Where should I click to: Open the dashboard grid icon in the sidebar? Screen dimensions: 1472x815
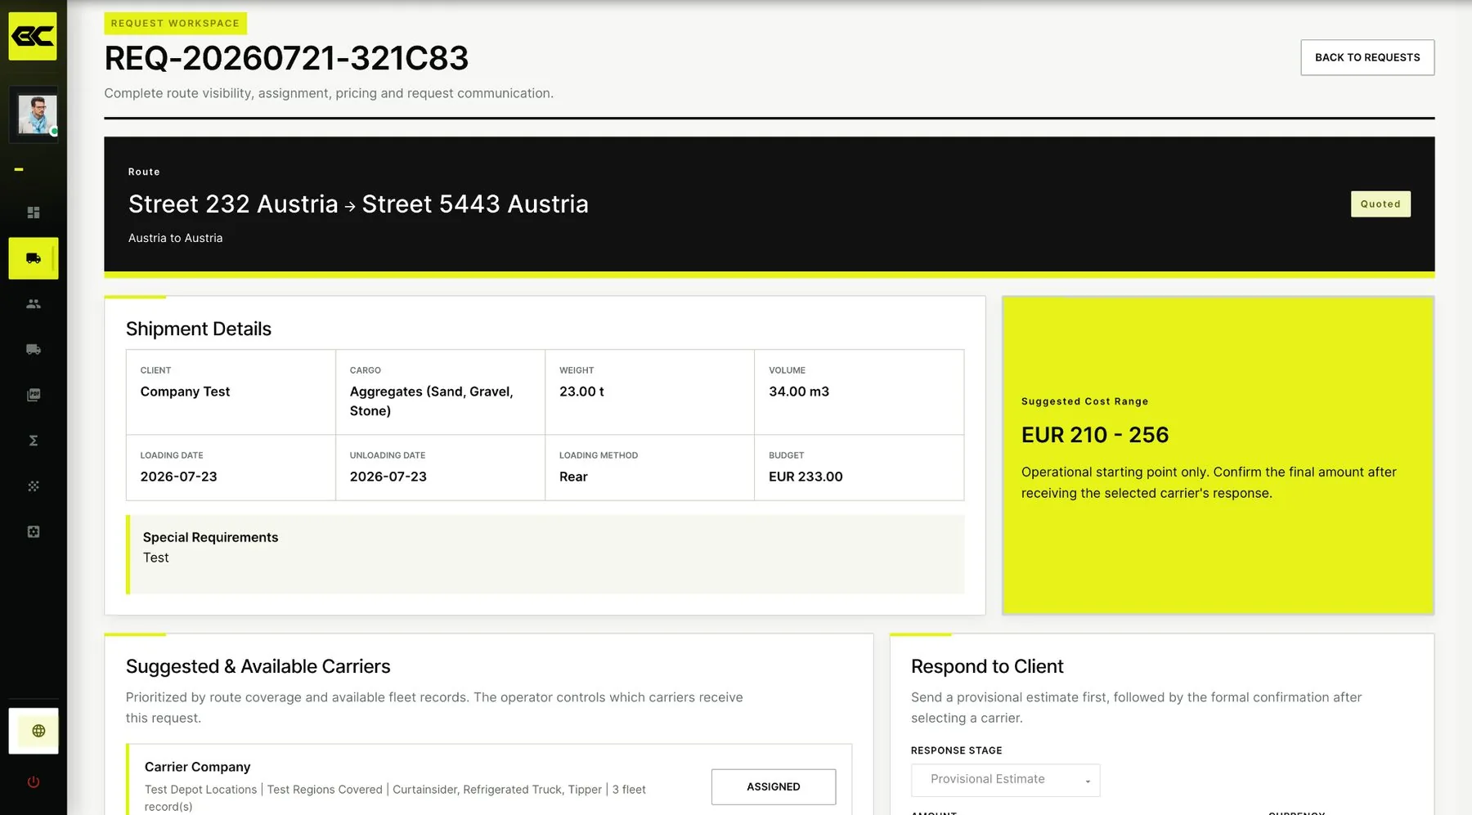(34, 213)
